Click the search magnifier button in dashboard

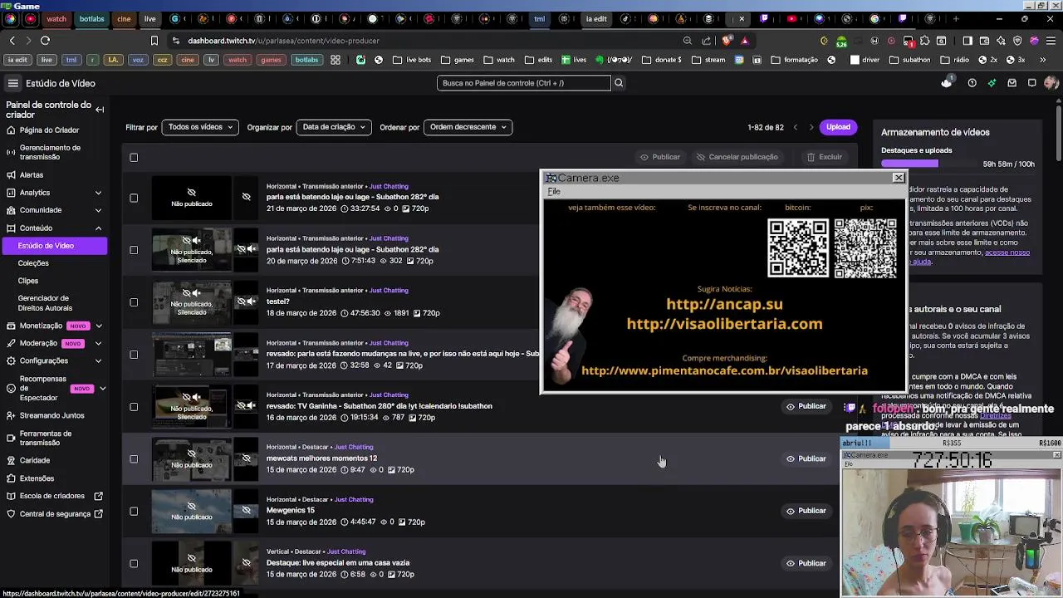point(618,83)
